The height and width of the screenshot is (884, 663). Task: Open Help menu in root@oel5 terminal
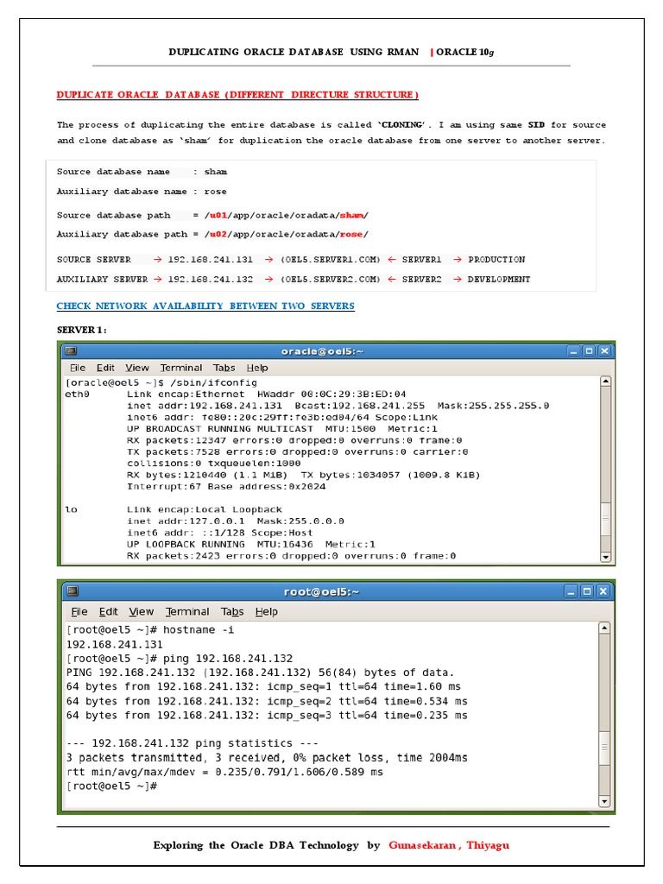click(266, 612)
